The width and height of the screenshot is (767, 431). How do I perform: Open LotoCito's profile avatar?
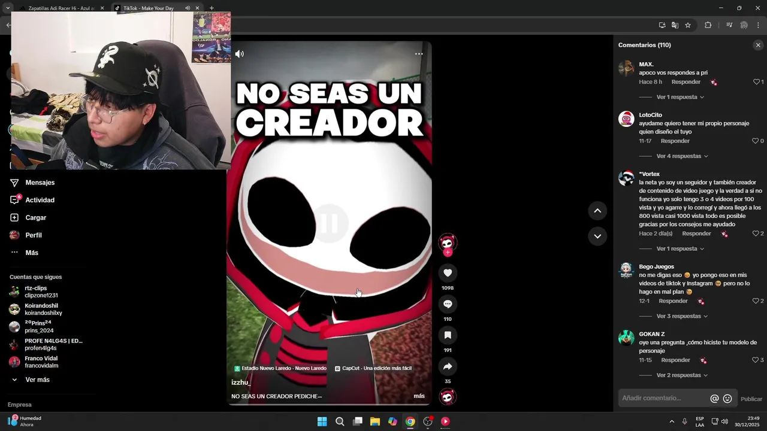[626, 119]
